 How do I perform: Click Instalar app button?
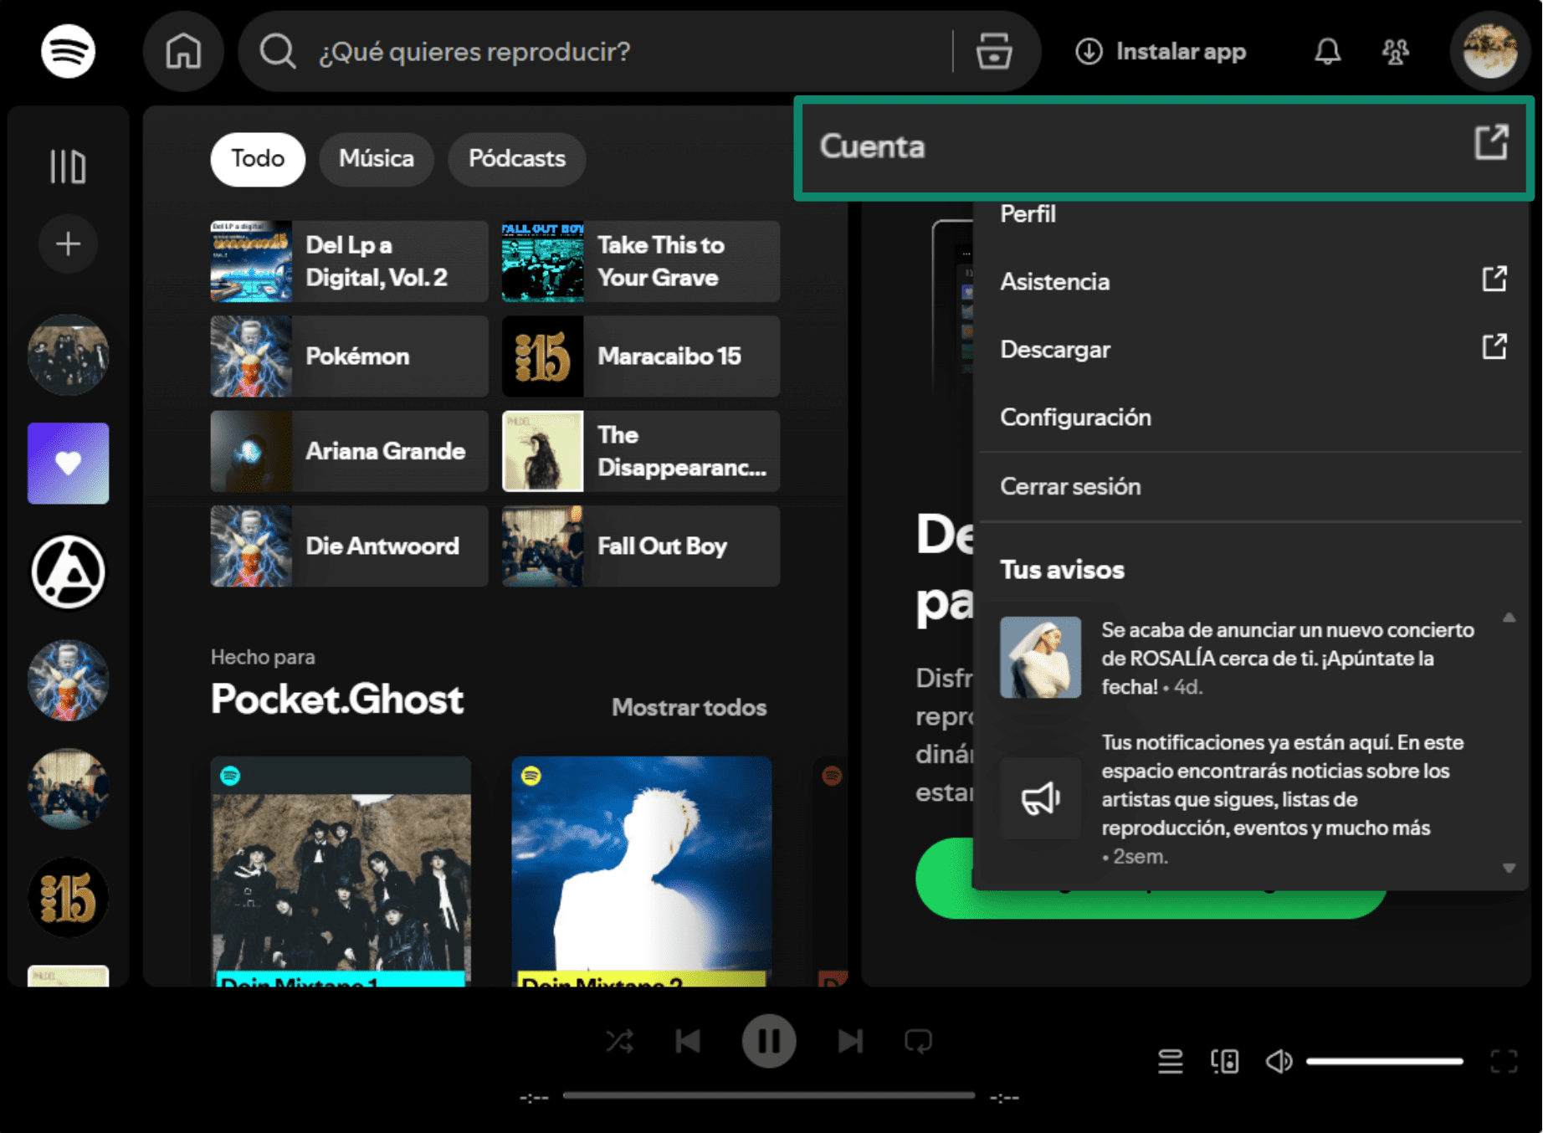click(x=1161, y=51)
